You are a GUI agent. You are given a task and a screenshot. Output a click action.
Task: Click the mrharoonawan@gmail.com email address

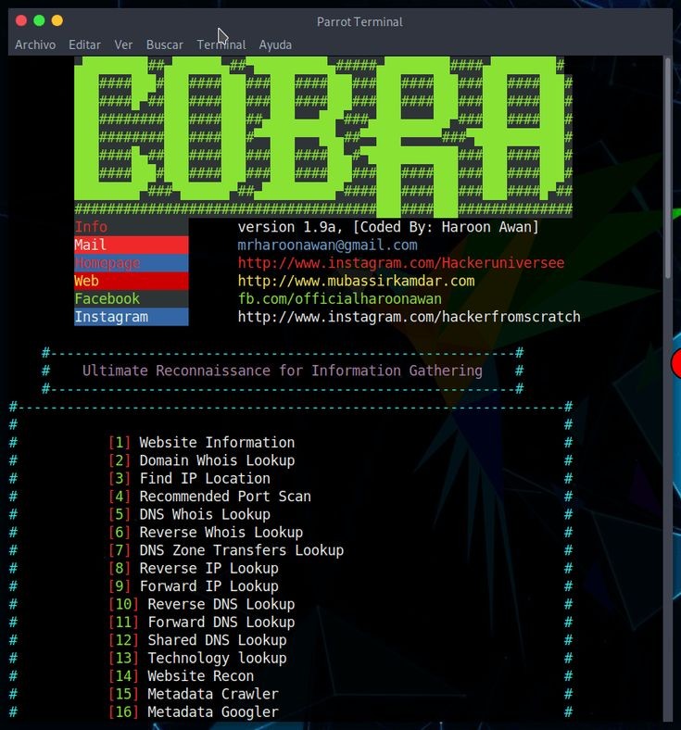pyautogui.click(x=327, y=245)
